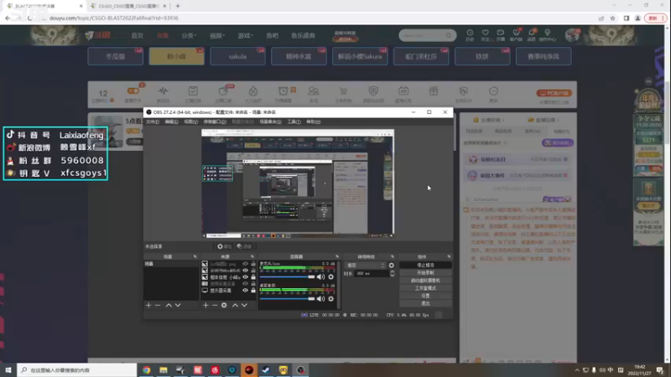Switch the orange toggle in the room toolbar
This screenshot has height=377, width=671.
pos(133,90)
